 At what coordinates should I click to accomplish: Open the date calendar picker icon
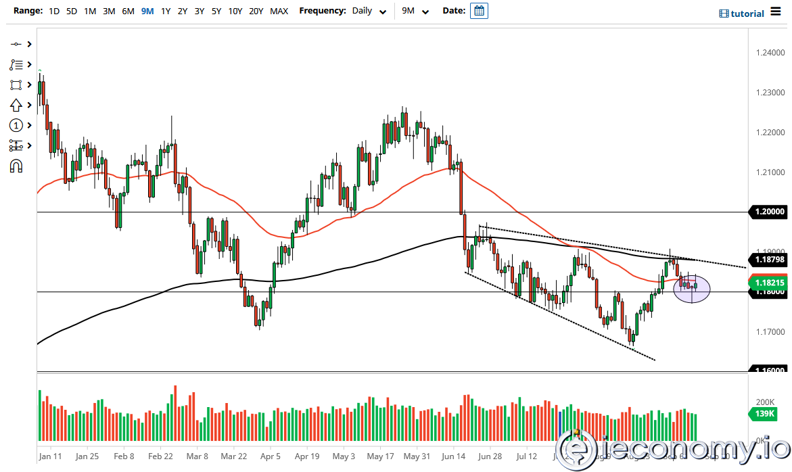[x=479, y=10]
